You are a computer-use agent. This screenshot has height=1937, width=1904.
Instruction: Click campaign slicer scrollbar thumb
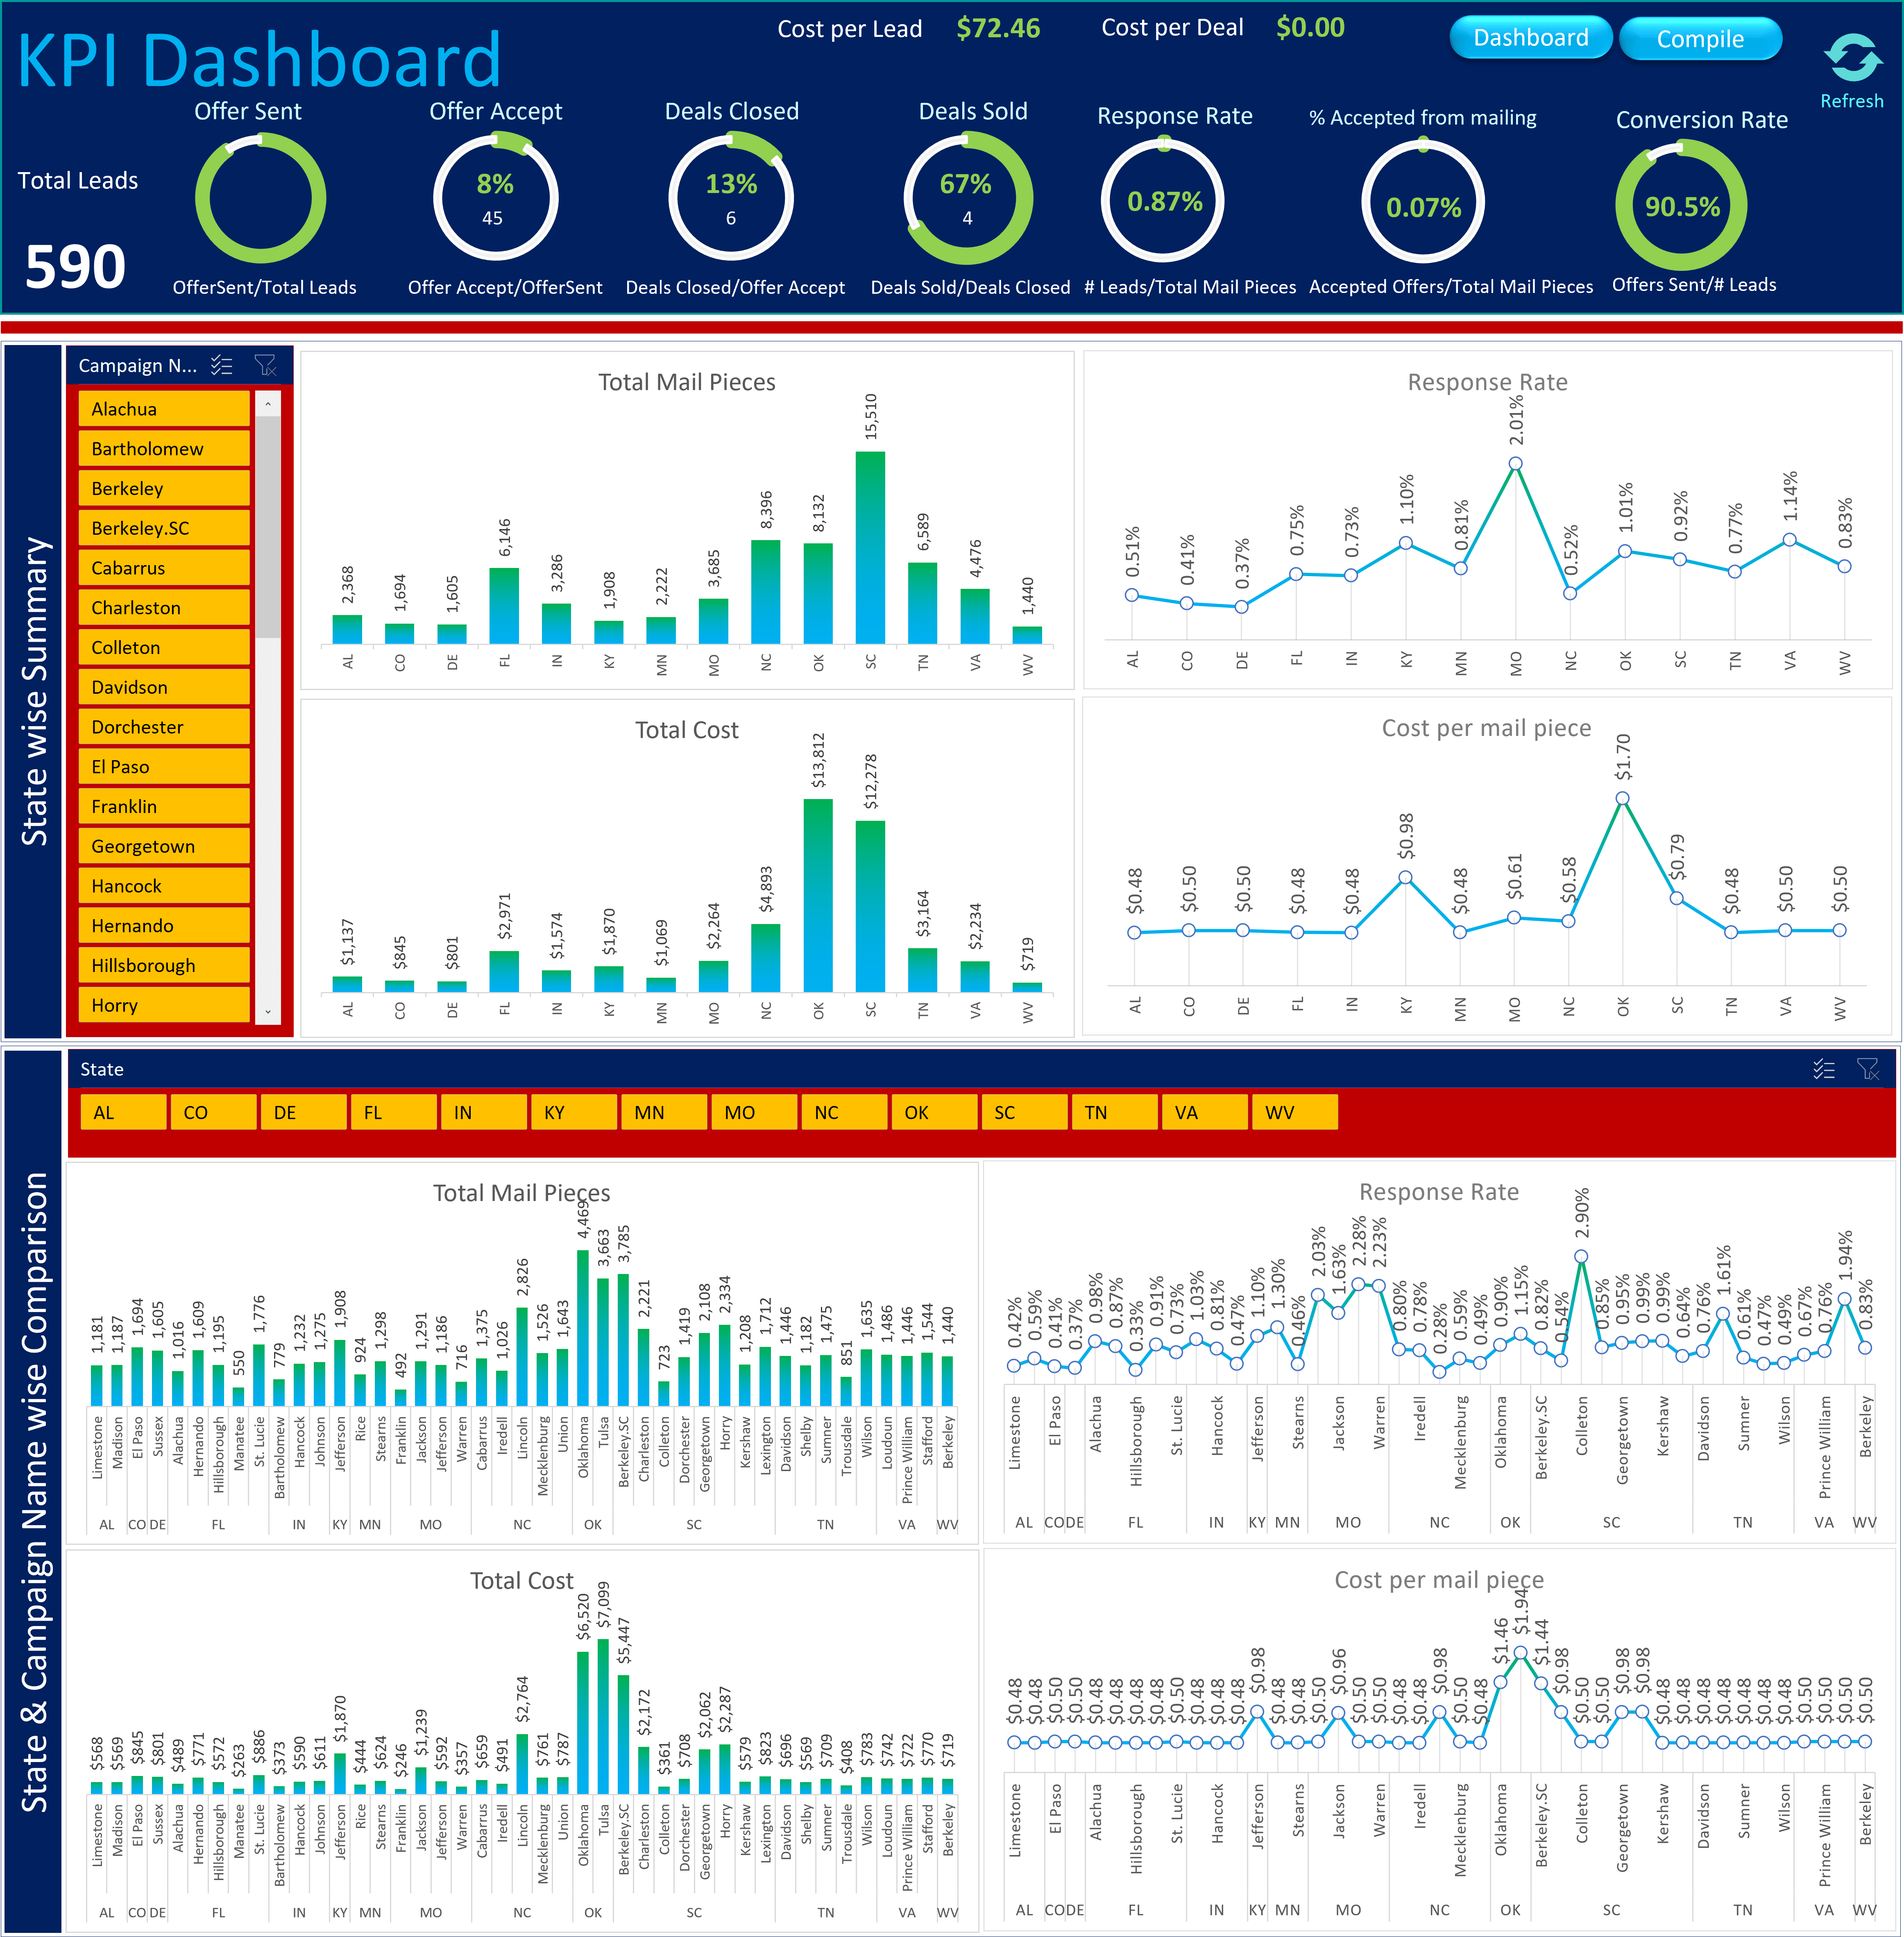coord(267,527)
